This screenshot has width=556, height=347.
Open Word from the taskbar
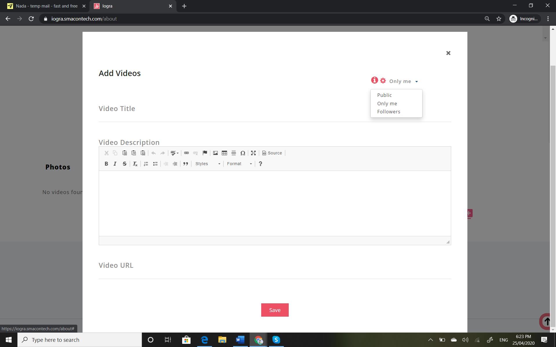click(x=240, y=340)
